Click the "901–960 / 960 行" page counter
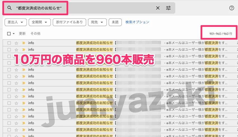The width and height of the screenshot is (238, 137). click(x=221, y=34)
